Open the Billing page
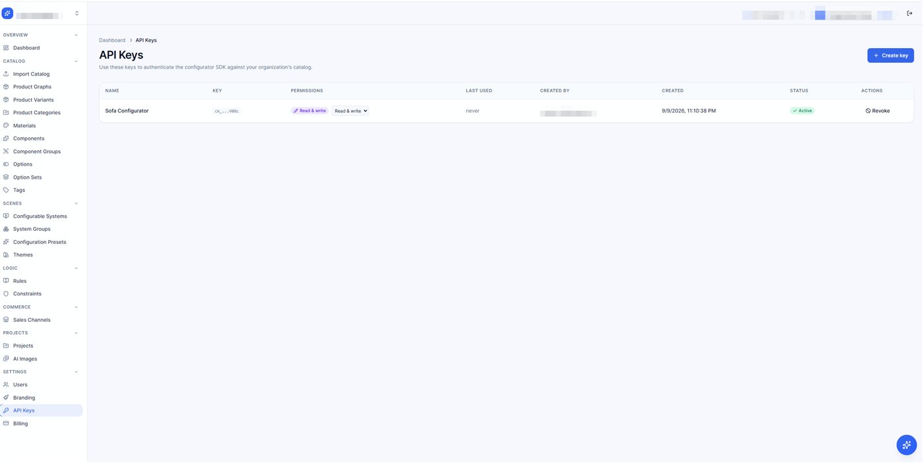Screen dimensions: 923x463 [42, 423]
